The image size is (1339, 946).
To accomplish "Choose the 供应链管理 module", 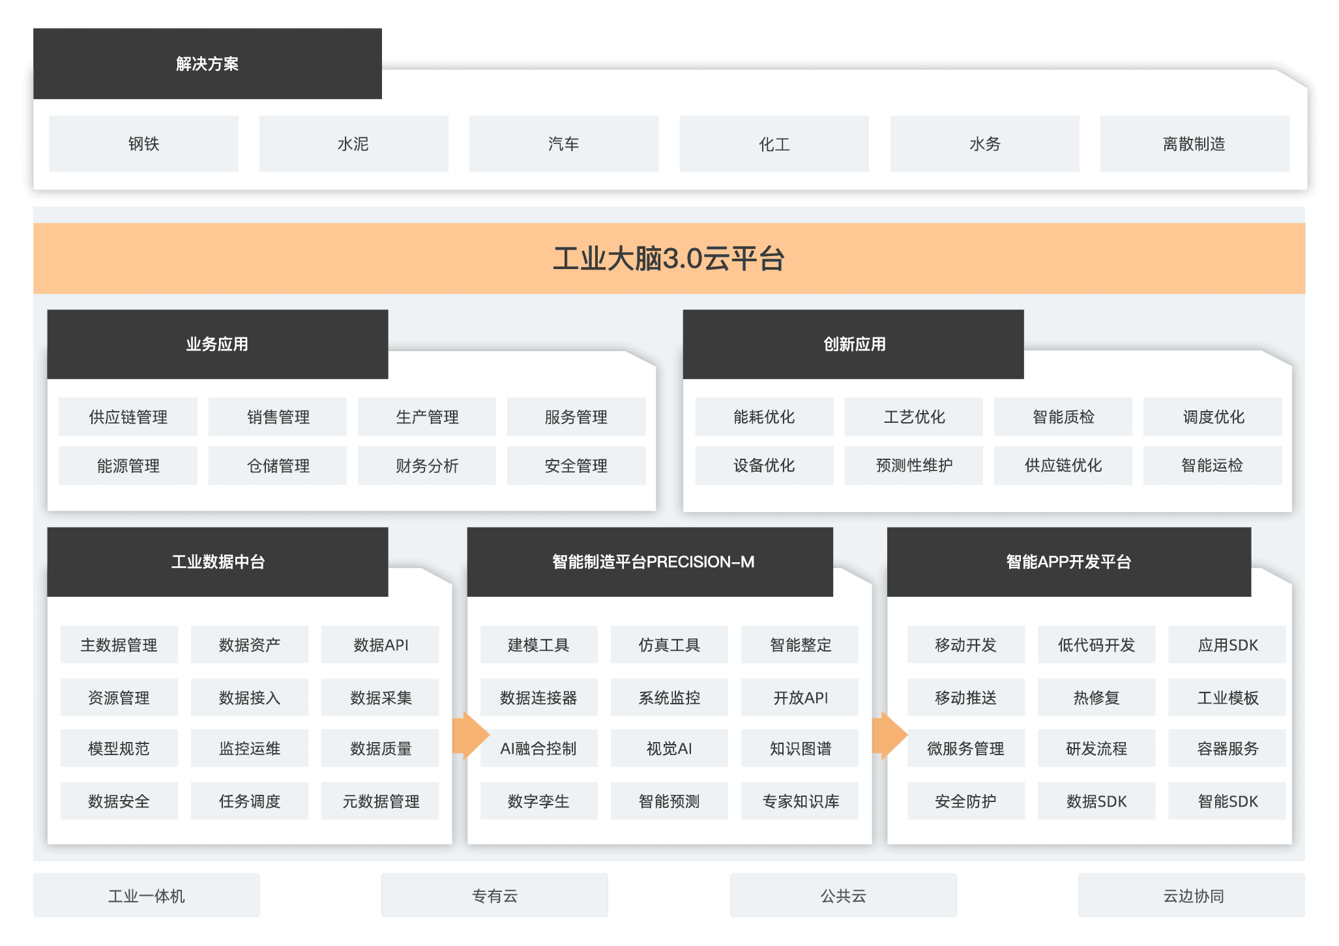I will [x=128, y=417].
